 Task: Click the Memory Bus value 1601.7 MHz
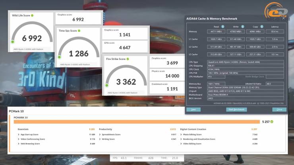tap(216, 84)
